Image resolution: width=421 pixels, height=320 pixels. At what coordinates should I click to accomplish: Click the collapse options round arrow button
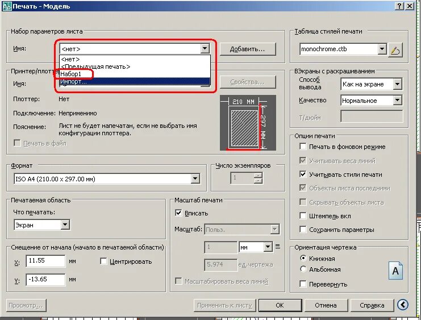tap(403, 305)
